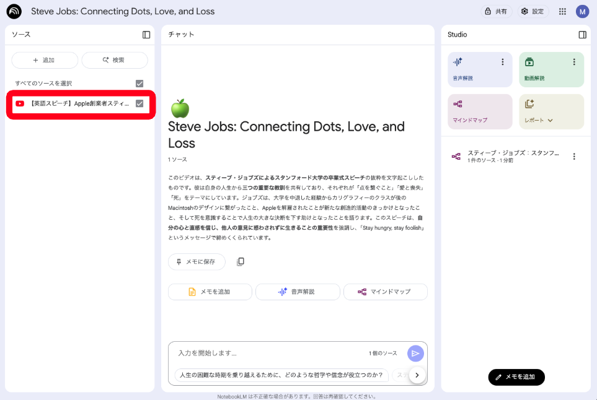The width and height of the screenshot is (597, 400).
Task: Collapse the ソース panel
Action: tap(146, 35)
